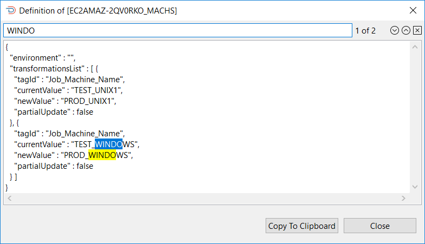
Task: Click the "1 of 2" match counter
Action: click(365, 30)
